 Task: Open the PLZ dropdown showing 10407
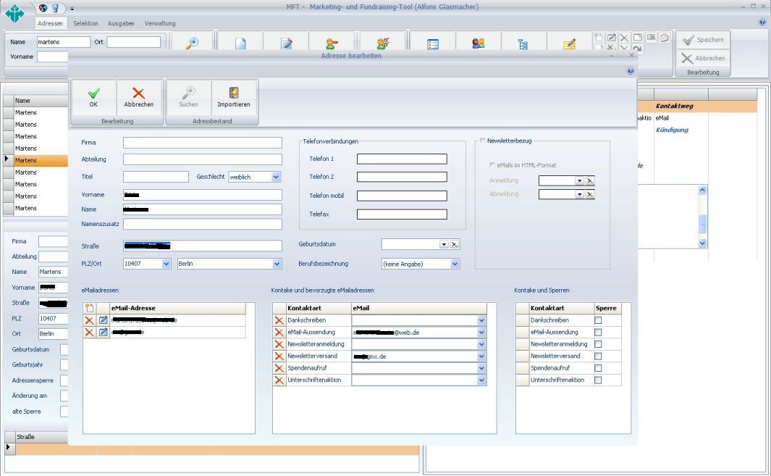point(167,264)
